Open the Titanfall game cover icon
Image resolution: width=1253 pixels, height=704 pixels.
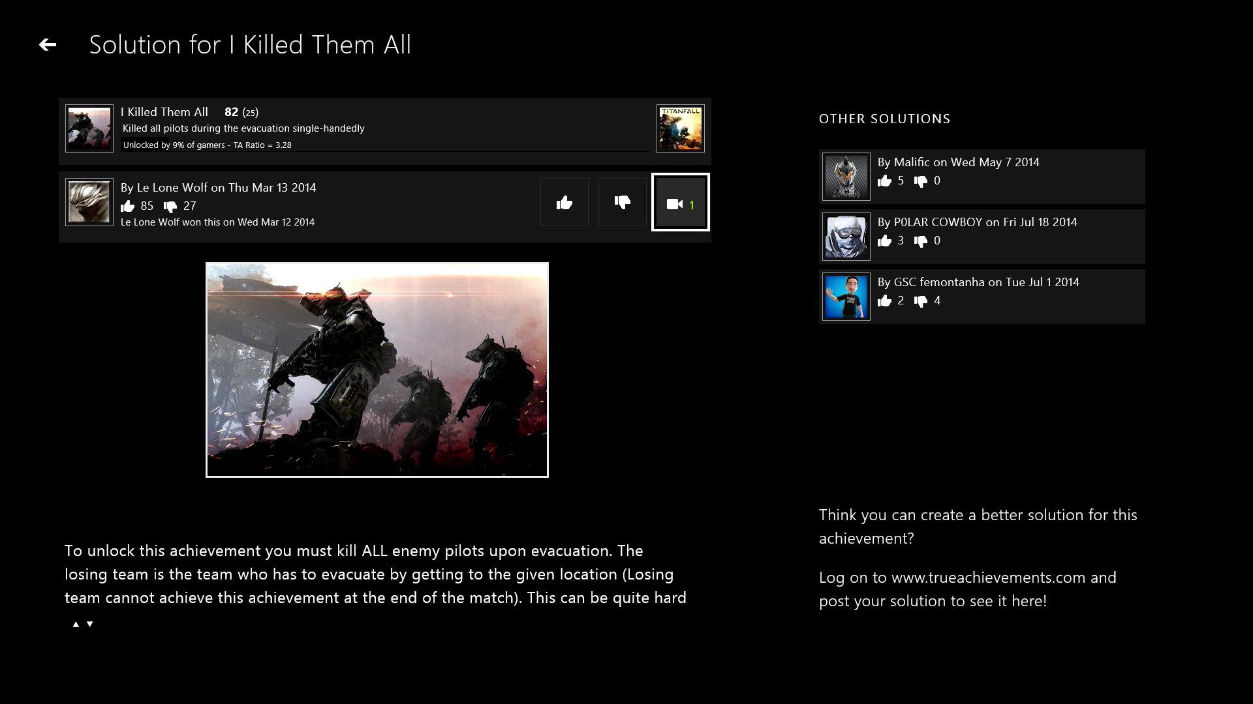(x=680, y=128)
